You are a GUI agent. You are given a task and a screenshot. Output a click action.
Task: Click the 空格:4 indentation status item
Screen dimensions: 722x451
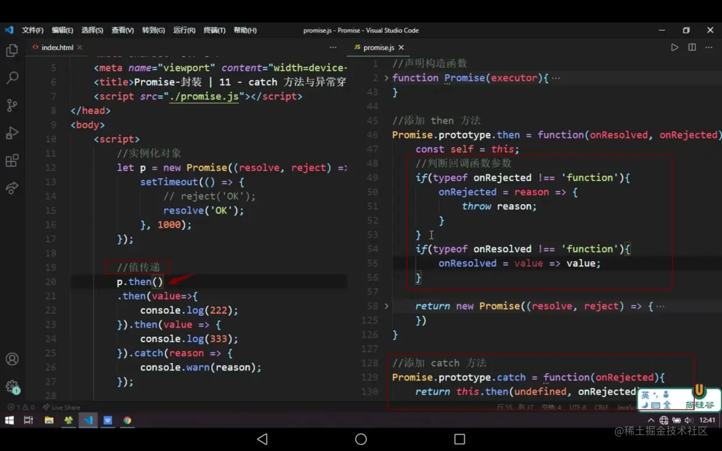click(x=551, y=407)
